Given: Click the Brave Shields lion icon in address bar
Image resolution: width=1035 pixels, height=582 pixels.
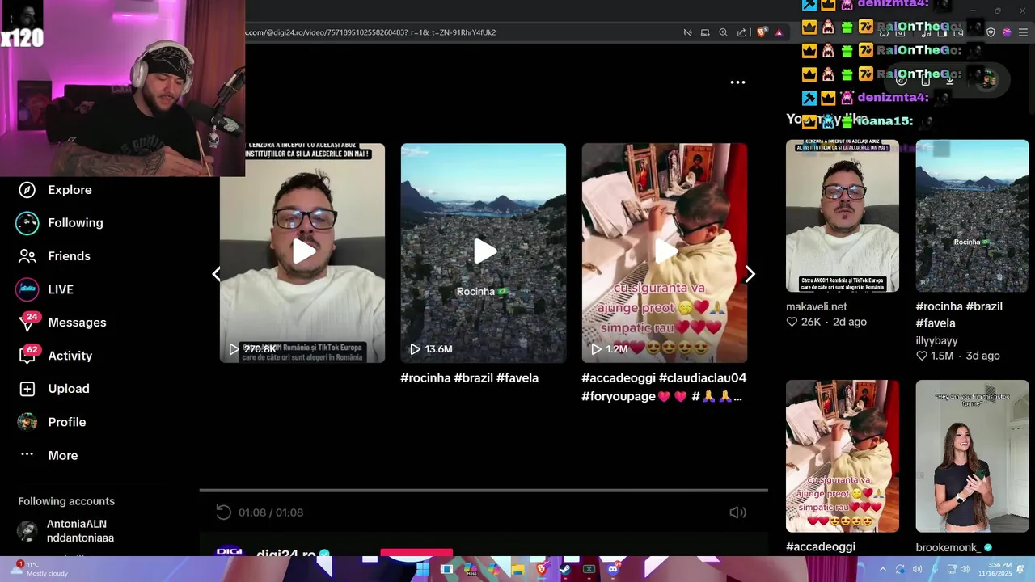Looking at the screenshot, I should point(762,32).
